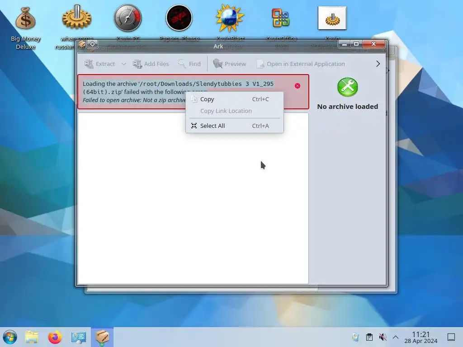Viewport: 463px width, 347px height.
Task: Click the Find toolbar button
Action: [x=189, y=64]
